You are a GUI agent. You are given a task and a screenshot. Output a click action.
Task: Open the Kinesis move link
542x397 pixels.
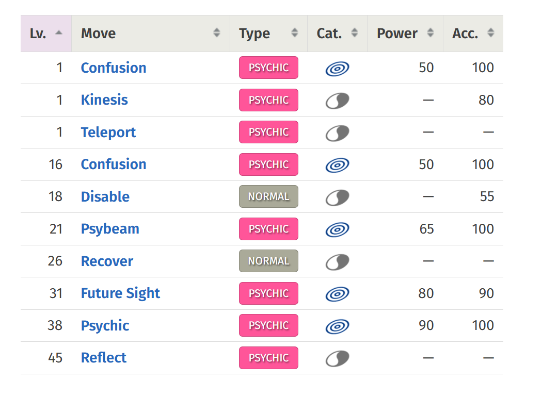pyautogui.click(x=104, y=100)
